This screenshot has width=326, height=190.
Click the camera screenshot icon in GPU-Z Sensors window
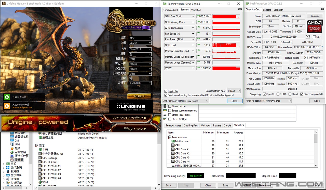coord(240,9)
